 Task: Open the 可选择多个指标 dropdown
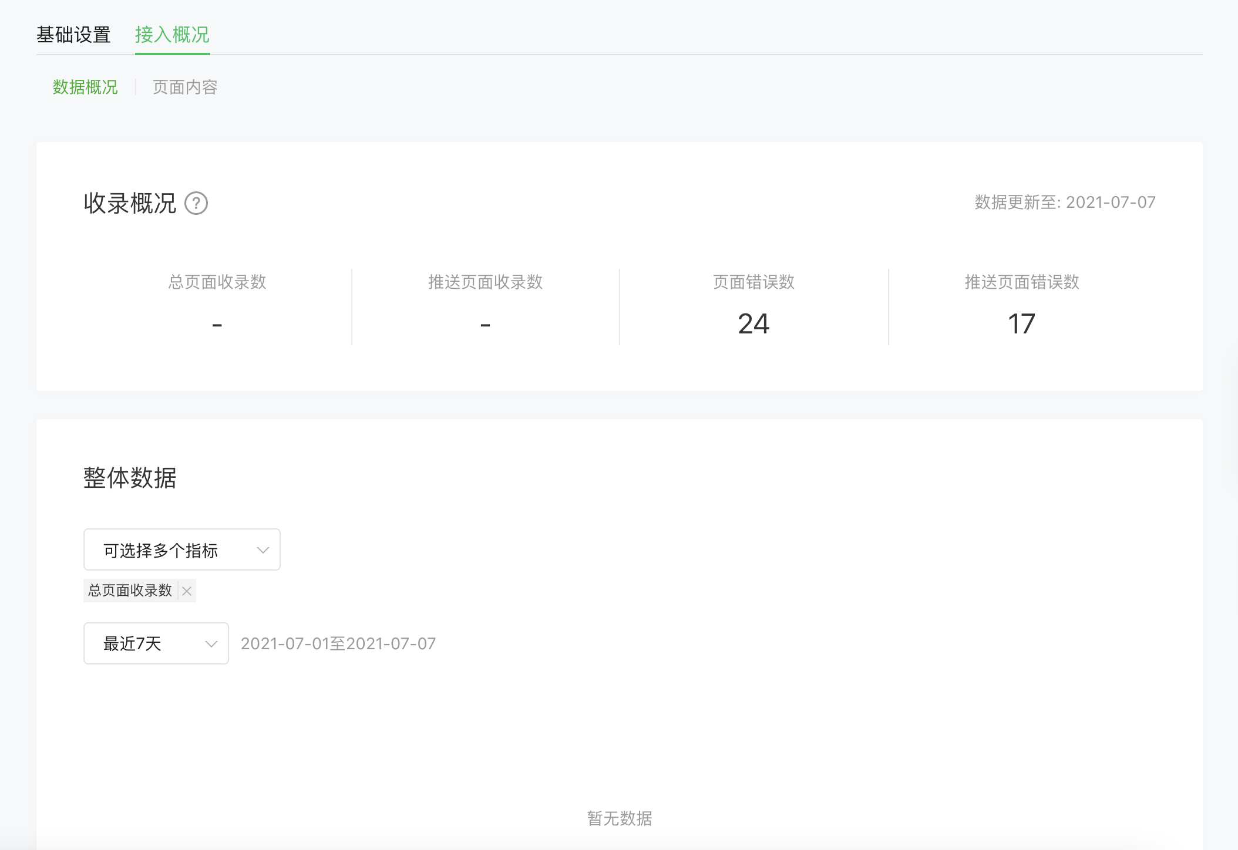(181, 550)
